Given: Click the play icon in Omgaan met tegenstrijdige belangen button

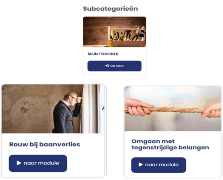Looking at the screenshot, I should pos(141,165).
